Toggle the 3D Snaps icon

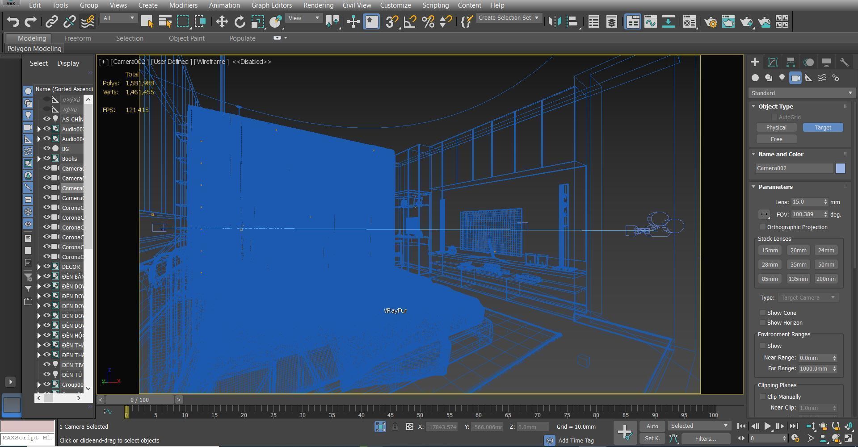[392, 21]
